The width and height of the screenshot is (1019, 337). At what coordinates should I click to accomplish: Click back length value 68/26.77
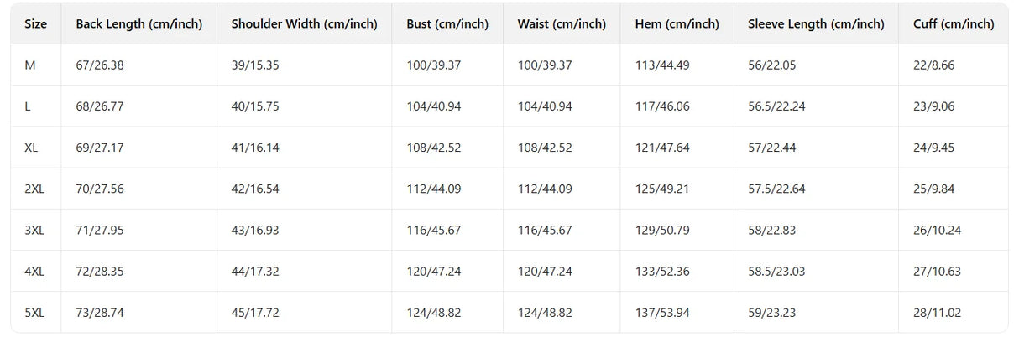100,106
